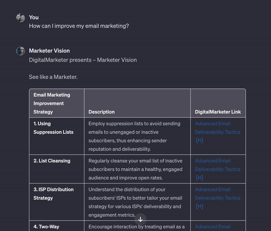Click the "Marketer Vision" name label
Viewport: 271px width, 231px height.
click(x=49, y=51)
